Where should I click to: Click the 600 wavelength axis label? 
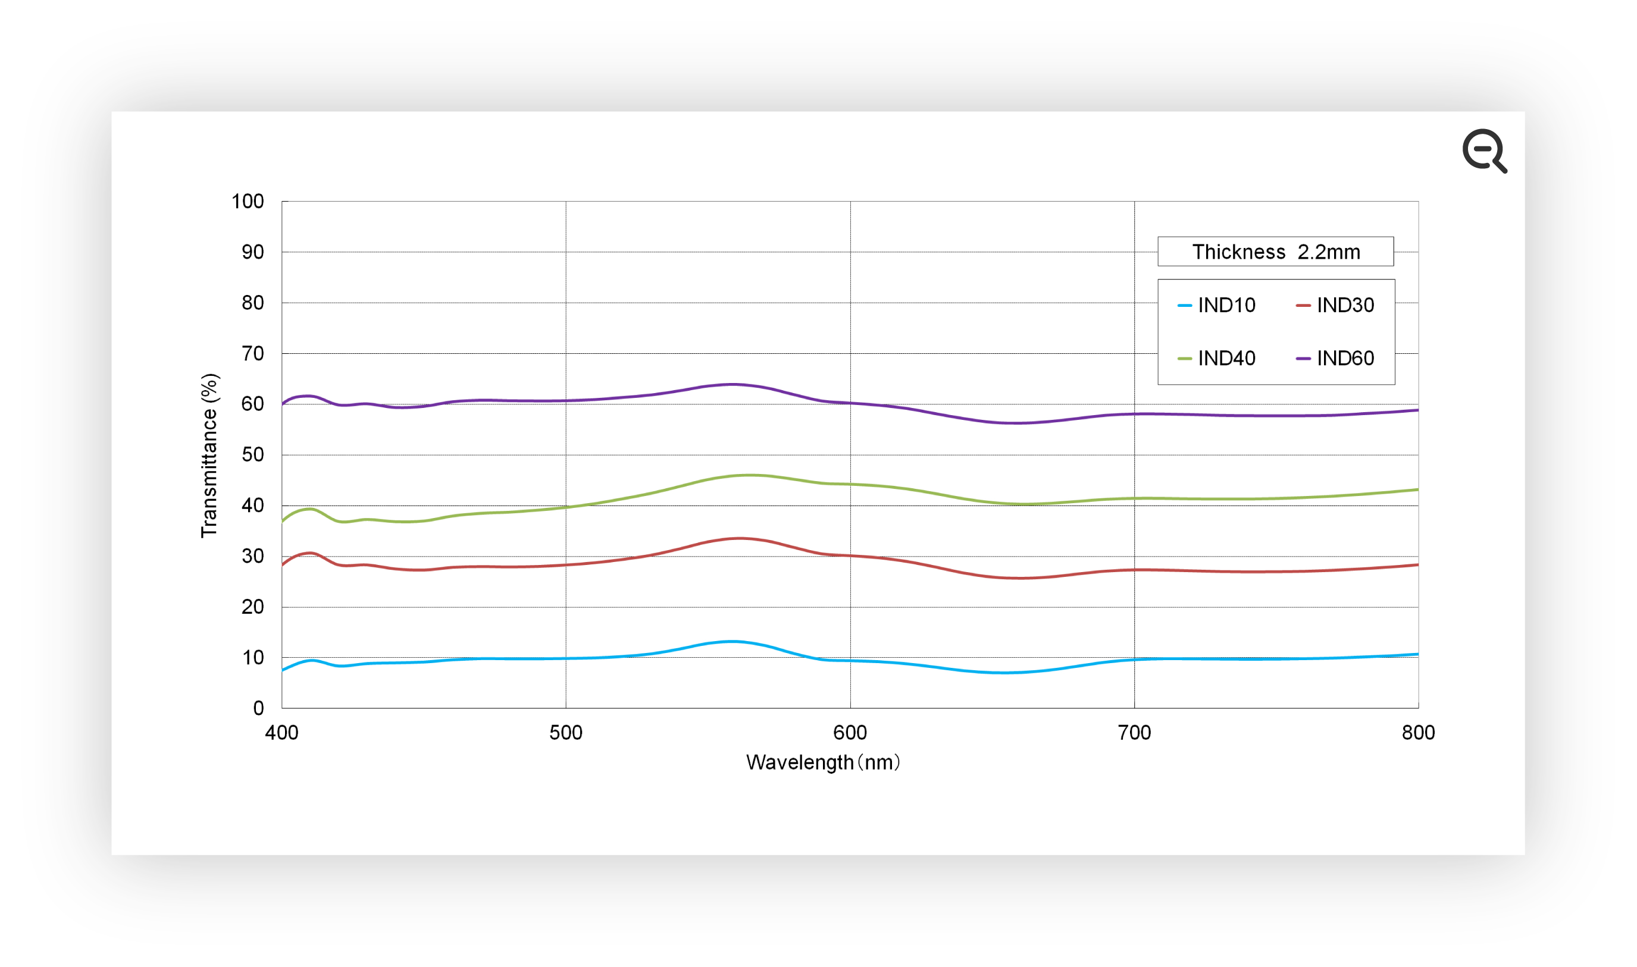coord(850,733)
